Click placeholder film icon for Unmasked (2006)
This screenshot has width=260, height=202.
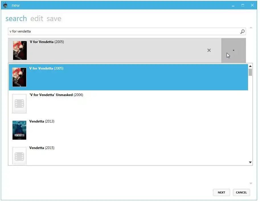pyautogui.click(x=19, y=104)
